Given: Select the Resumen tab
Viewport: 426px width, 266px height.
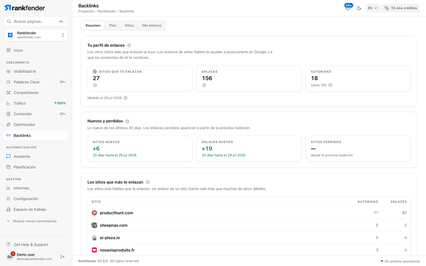Looking at the screenshot, I should point(93,25).
